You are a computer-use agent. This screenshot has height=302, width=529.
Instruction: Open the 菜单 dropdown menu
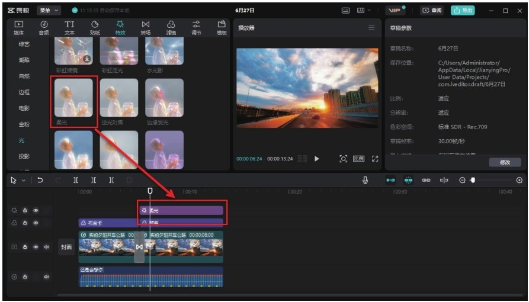(49, 11)
